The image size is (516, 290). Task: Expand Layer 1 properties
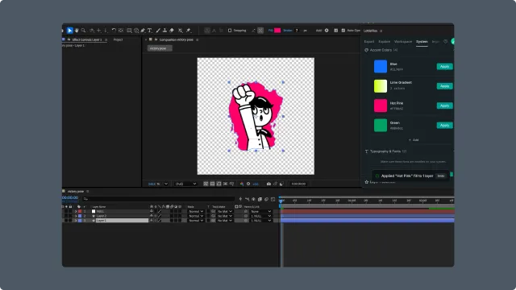coord(76,220)
